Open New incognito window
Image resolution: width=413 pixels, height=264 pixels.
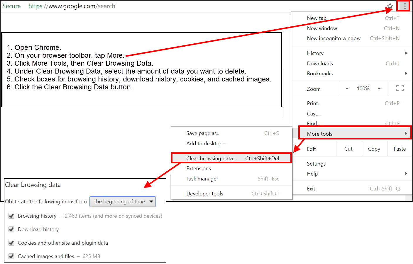tap(334, 38)
